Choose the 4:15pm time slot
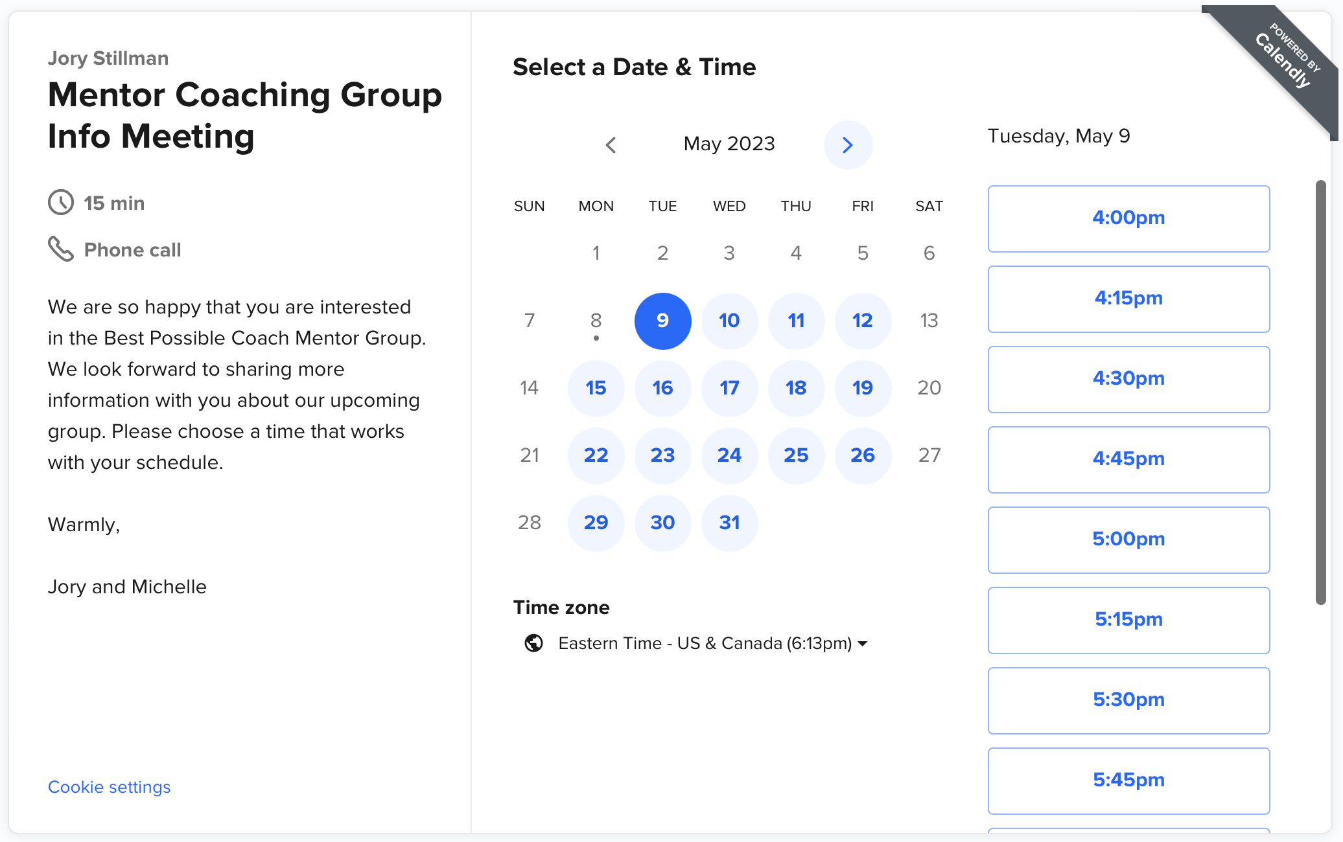 tap(1128, 299)
